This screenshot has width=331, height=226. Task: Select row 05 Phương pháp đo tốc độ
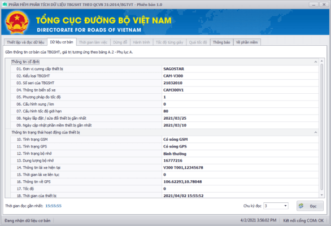(165, 97)
